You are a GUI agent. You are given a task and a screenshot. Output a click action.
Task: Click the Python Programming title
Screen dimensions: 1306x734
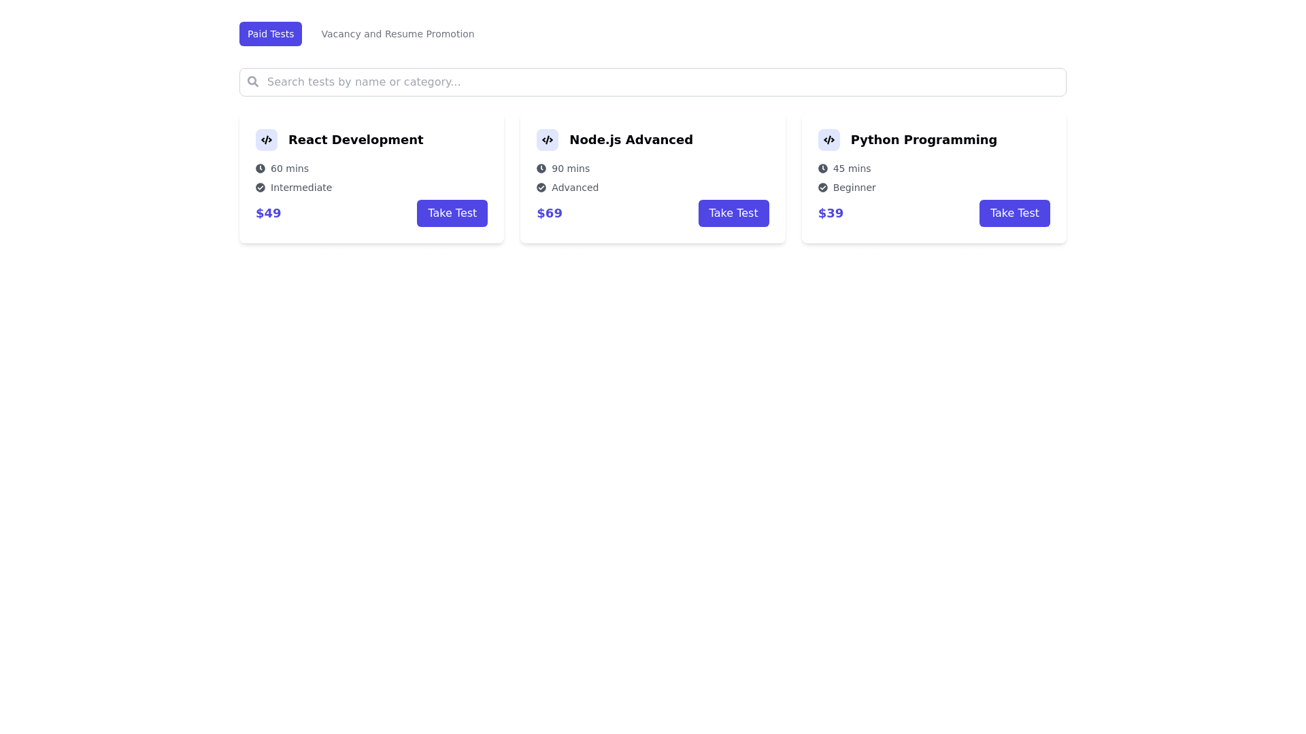point(924,140)
